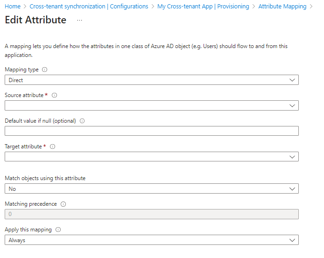Return to Attribute Mapping breadcrumb

point(282,7)
